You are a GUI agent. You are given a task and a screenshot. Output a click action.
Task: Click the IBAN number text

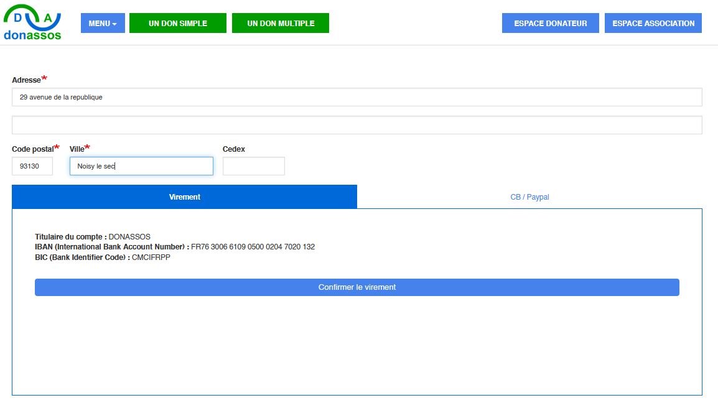point(253,247)
